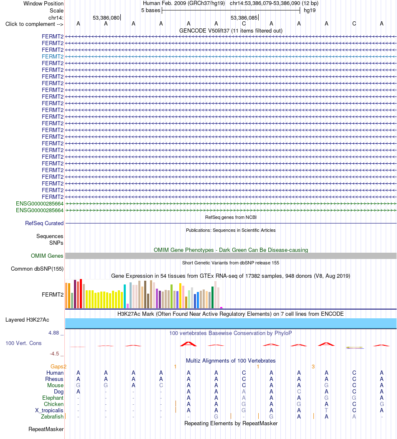Select the light-blue highlighted FERMT2 transcript label
This screenshot has width=397, height=439.
coord(53,56)
